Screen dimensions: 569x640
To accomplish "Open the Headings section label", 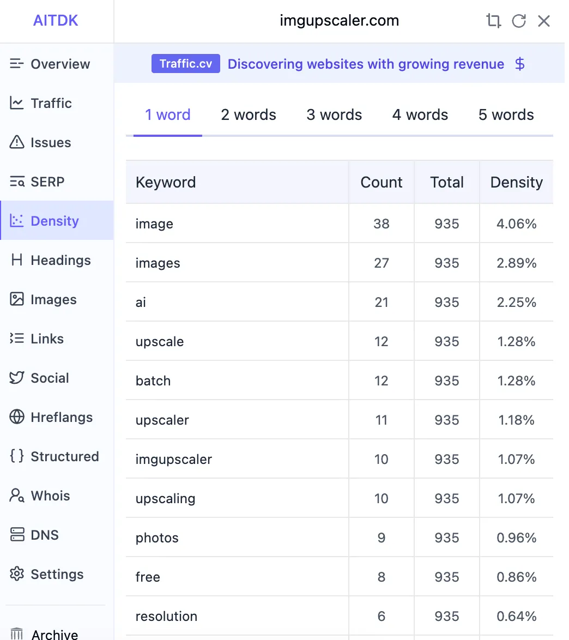I will (61, 261).
